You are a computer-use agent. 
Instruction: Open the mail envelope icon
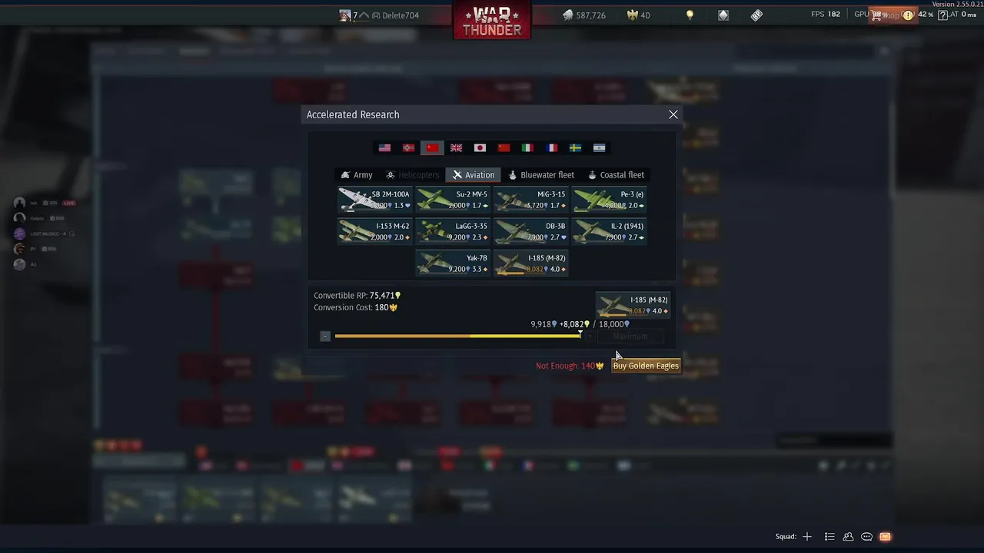point(885,537)
